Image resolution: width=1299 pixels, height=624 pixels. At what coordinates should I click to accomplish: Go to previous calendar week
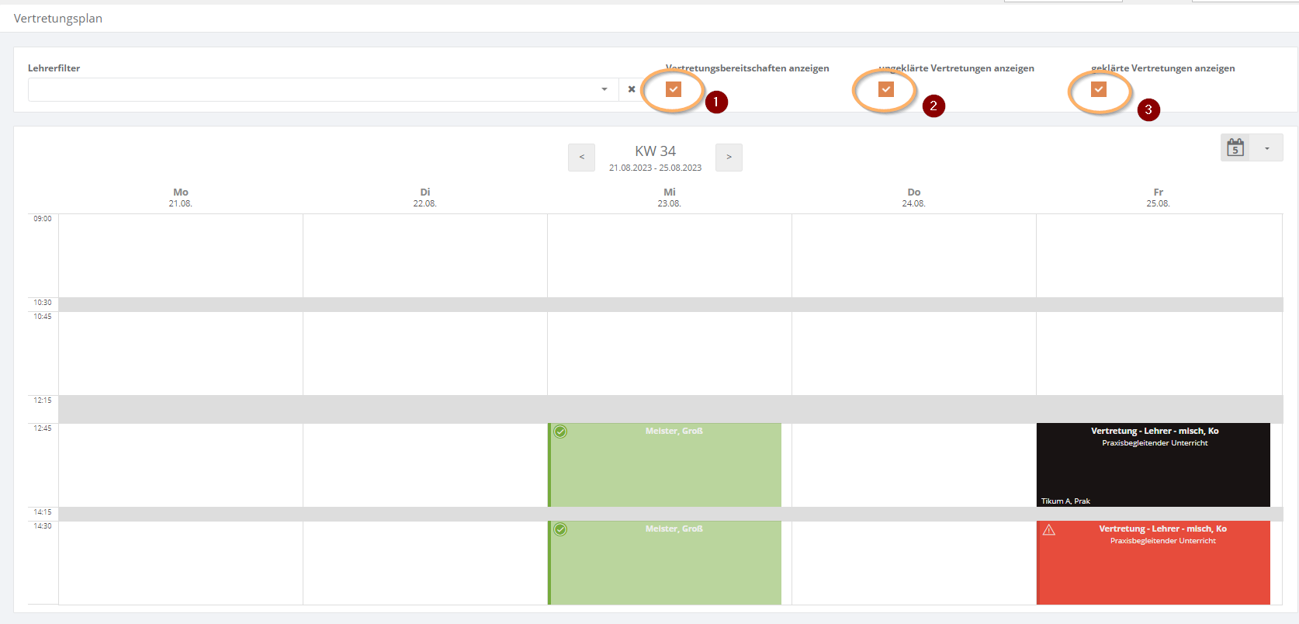tap(582, 157)
